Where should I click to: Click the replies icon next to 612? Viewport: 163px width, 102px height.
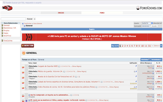pyautogui.click(x=161, y=66)
